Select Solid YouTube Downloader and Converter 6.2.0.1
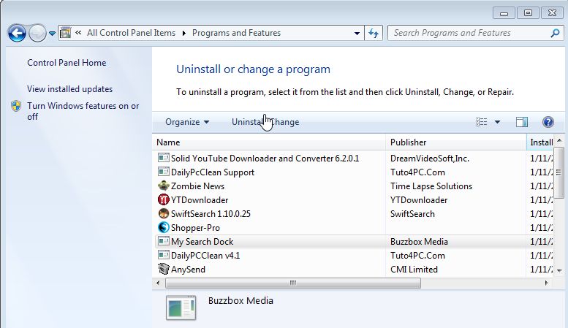Screen dimensions: 568x328 tap(265, 159)
